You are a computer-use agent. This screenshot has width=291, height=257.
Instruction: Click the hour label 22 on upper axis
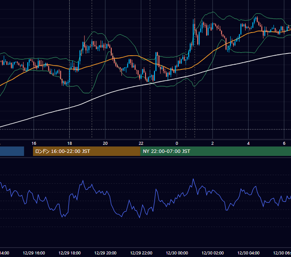pos(141,143)
